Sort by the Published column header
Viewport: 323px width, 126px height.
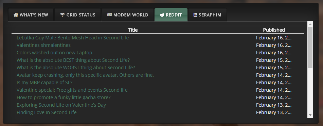[x=274, y=30]
